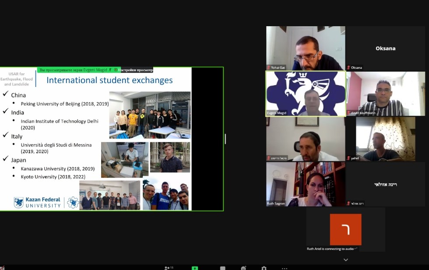This screenshot has height=270, width=429.
Task: Click david kauffmann's muted mic icon
Action: click(348, 113)
